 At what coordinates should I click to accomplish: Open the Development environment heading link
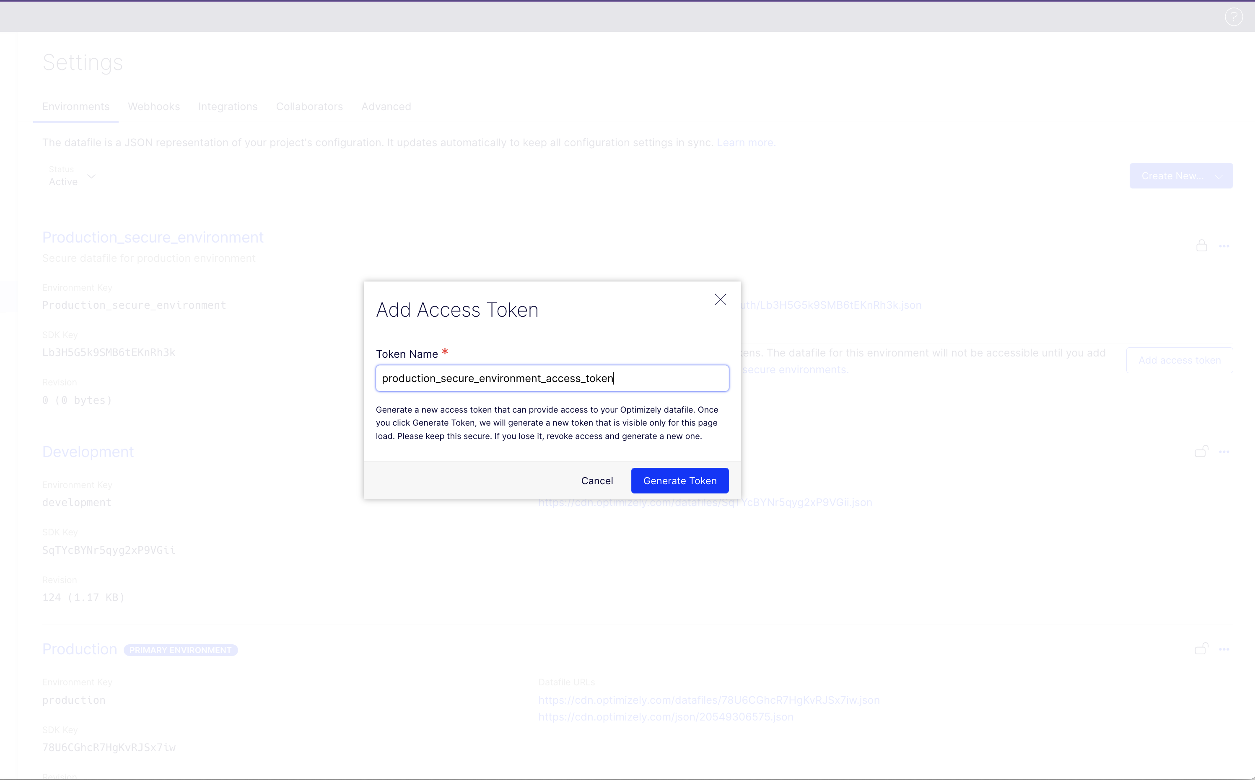click(x=88, y=452)
